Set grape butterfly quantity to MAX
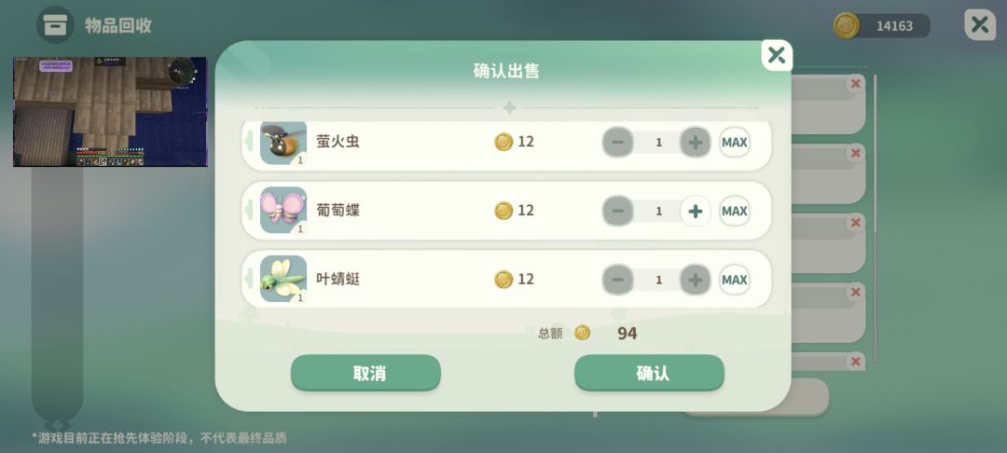The image size is (1007, 453). point(734,211)
